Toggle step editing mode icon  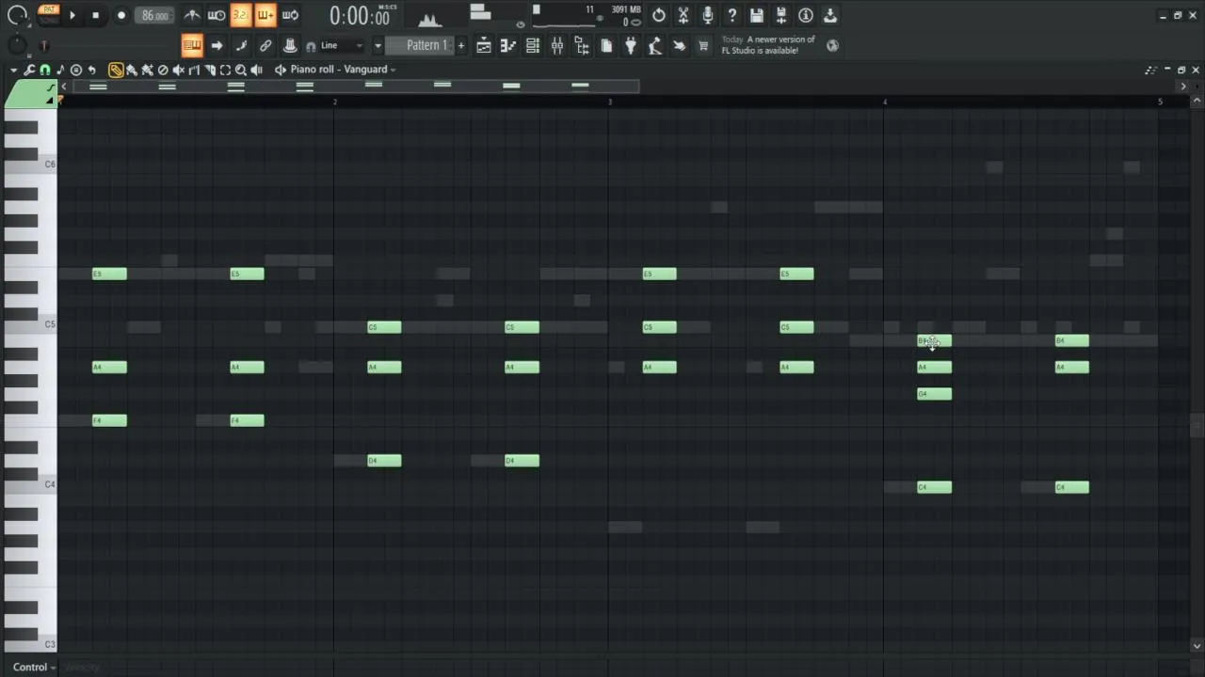[241, 45]
